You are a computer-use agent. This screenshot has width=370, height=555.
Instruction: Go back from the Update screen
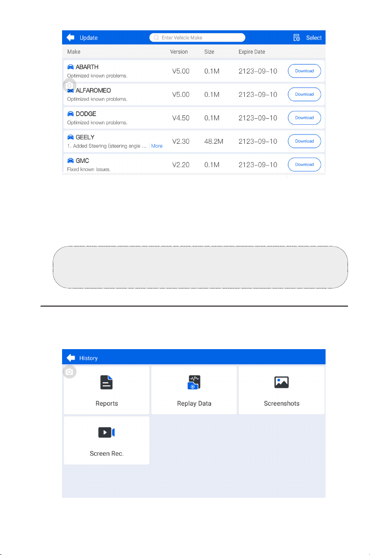(70, 38)
